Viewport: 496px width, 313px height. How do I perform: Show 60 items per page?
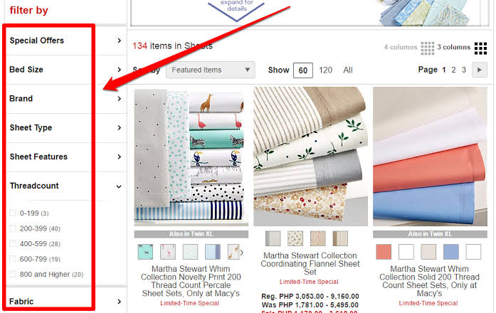coord(302,70)
